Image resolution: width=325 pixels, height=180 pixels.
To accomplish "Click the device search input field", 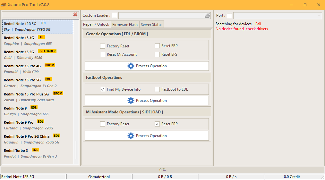I will [x=37, y=15].
